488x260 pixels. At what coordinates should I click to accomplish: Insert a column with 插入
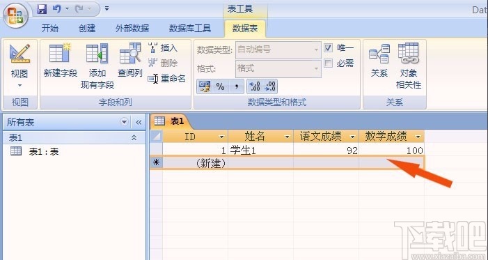pyautogui.click(x=162, y=47)
